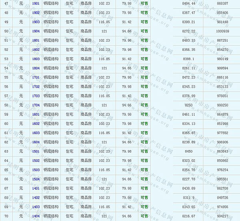Select room 1501 link
The image size is (240, 221).
36,151
